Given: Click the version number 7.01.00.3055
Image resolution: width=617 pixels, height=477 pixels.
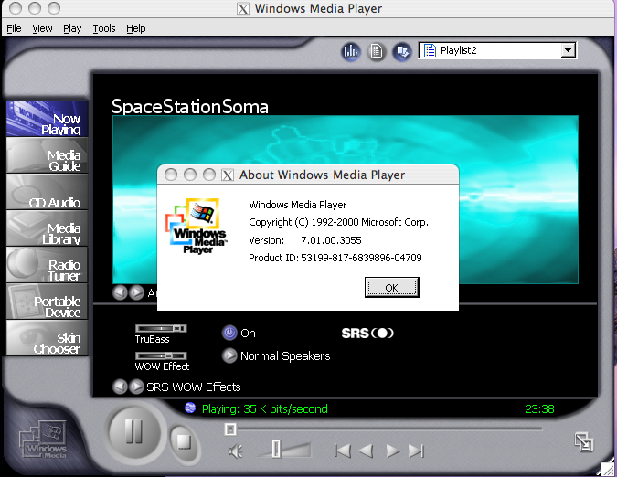Looking at the screenshot, I should click(331, 240).
